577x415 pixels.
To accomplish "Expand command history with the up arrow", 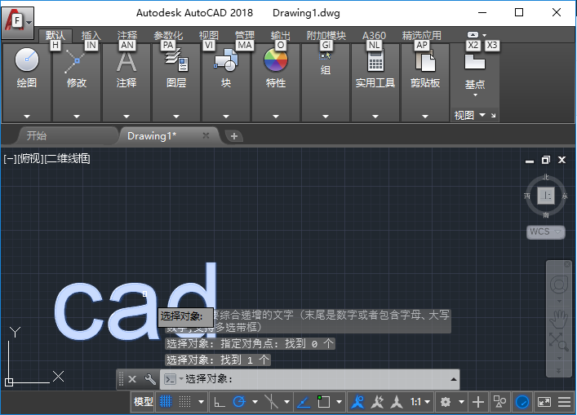I will 454,379.
